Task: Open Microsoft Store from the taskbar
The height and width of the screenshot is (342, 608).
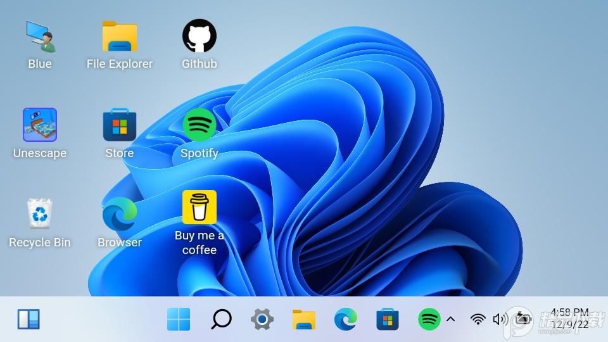Action: point(388,319)
